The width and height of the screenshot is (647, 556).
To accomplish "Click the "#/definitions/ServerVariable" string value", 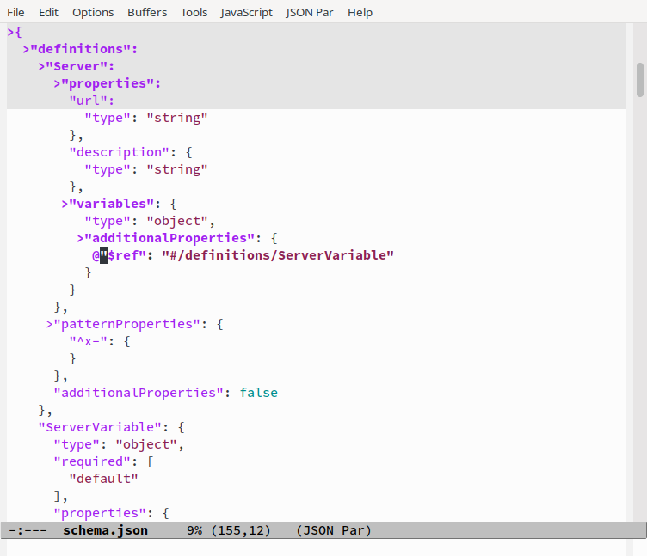I will point(278,255).
